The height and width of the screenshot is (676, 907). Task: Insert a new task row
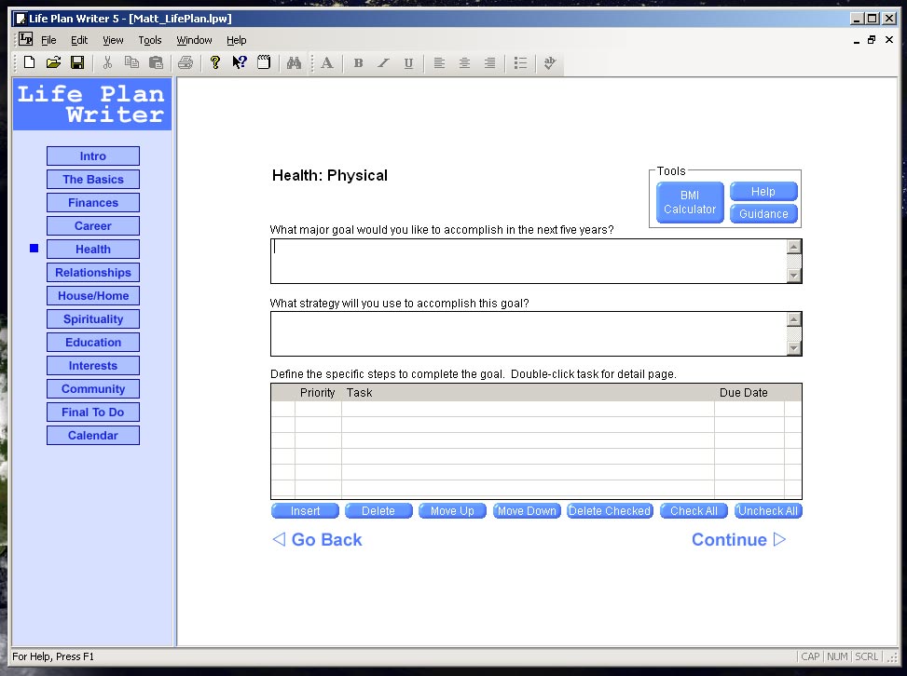305,511
